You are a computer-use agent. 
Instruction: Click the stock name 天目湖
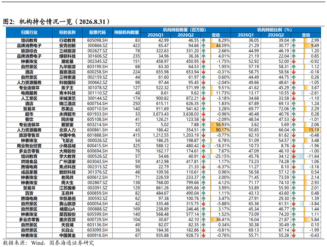coord(67,225)
